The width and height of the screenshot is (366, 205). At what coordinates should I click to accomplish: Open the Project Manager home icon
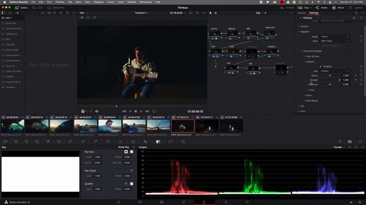coord(351,202)
